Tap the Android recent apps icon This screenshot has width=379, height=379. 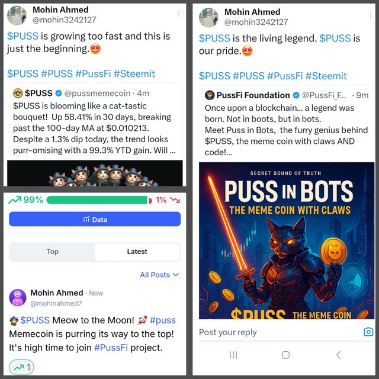(233, 355)
